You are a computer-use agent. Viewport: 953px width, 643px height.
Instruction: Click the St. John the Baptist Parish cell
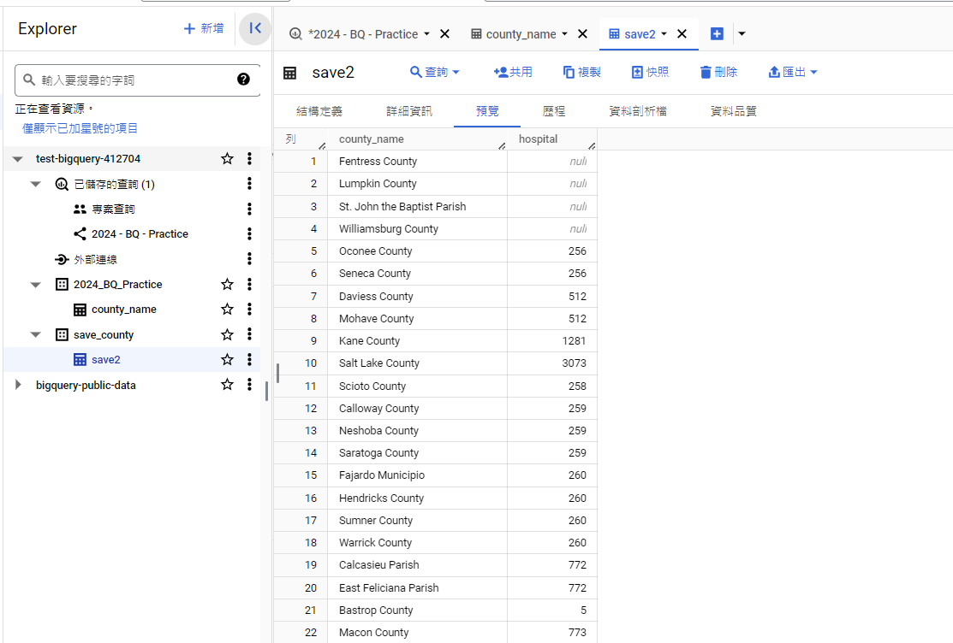click(402, 206)
